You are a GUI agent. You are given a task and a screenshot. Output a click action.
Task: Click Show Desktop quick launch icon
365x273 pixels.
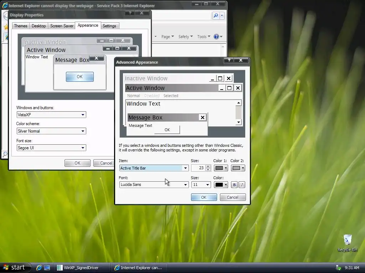coord(47,268)
